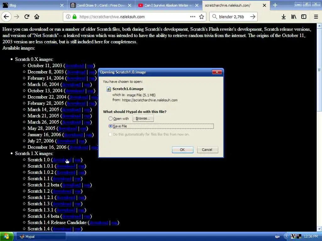Click run link for Scratch 1.1

[78, 179]
